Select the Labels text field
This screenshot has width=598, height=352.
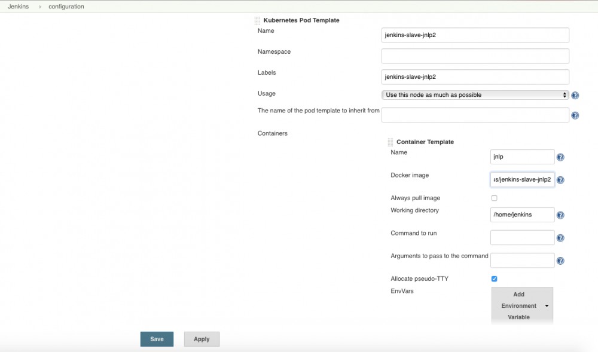point(475,76)
